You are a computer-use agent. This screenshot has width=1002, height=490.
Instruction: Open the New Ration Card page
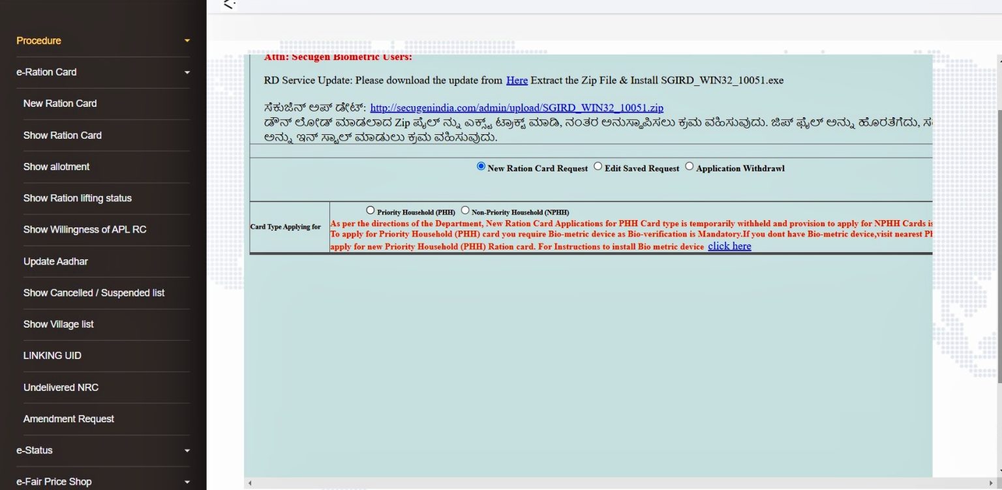pyautogui.click(x=60, y=103)
